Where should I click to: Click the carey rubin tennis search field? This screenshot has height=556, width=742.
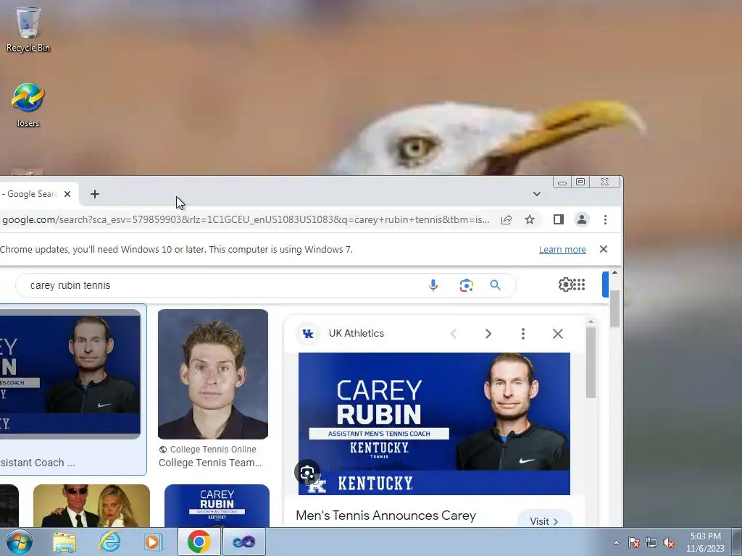click(222, 285)
